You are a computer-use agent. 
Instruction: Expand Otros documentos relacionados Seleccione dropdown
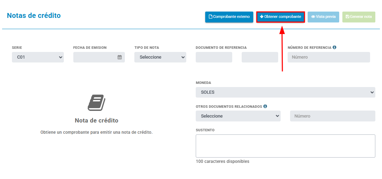click(x=238, y=116)
